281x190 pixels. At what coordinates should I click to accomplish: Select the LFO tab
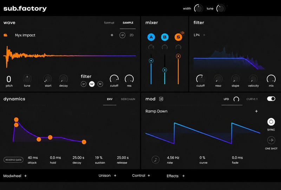226,99
